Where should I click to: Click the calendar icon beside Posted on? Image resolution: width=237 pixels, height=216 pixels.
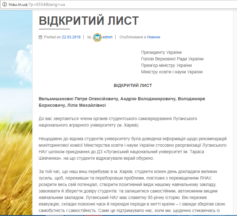pyautogui.click(x=40, y=37)
